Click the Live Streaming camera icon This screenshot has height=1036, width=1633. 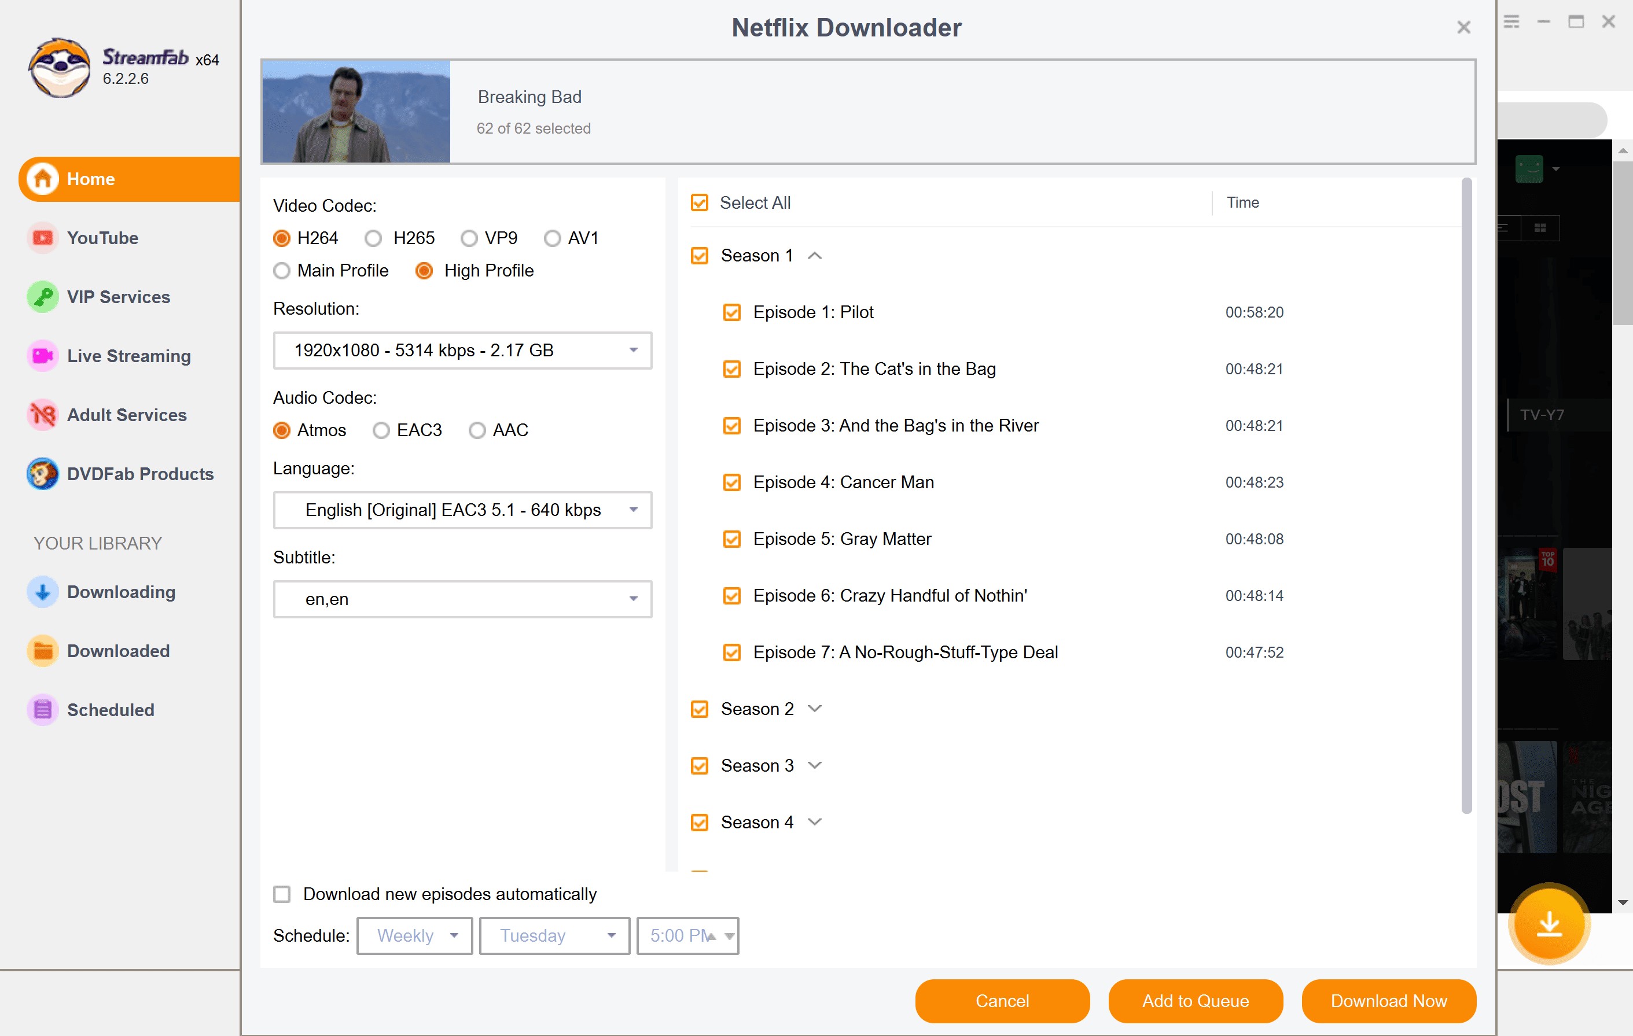click(x=43, y=356)
